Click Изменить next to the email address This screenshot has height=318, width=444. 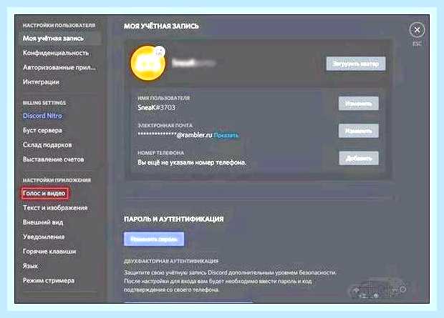[359, 131]
